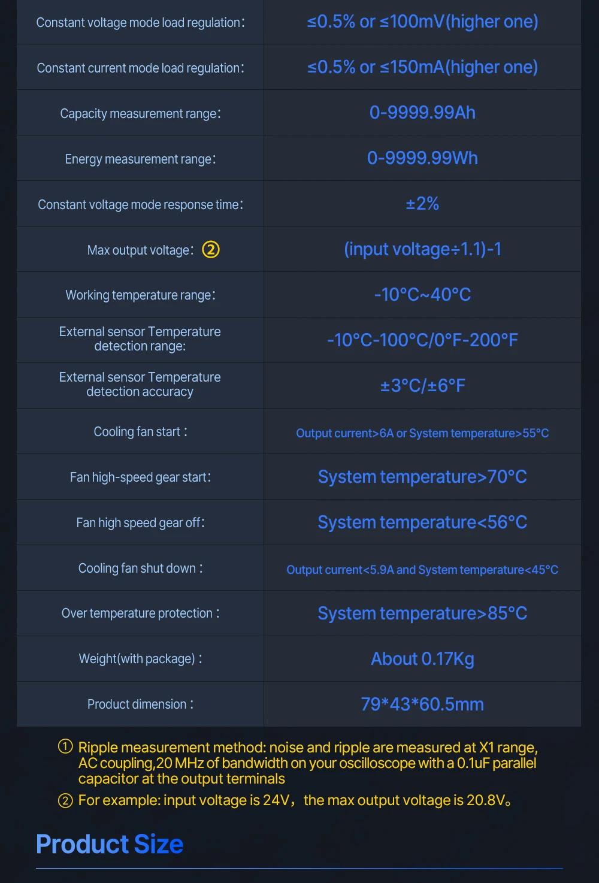The image size is (599, 883).
Task: Click System temperature<56°C value
Action: (422, 522)
